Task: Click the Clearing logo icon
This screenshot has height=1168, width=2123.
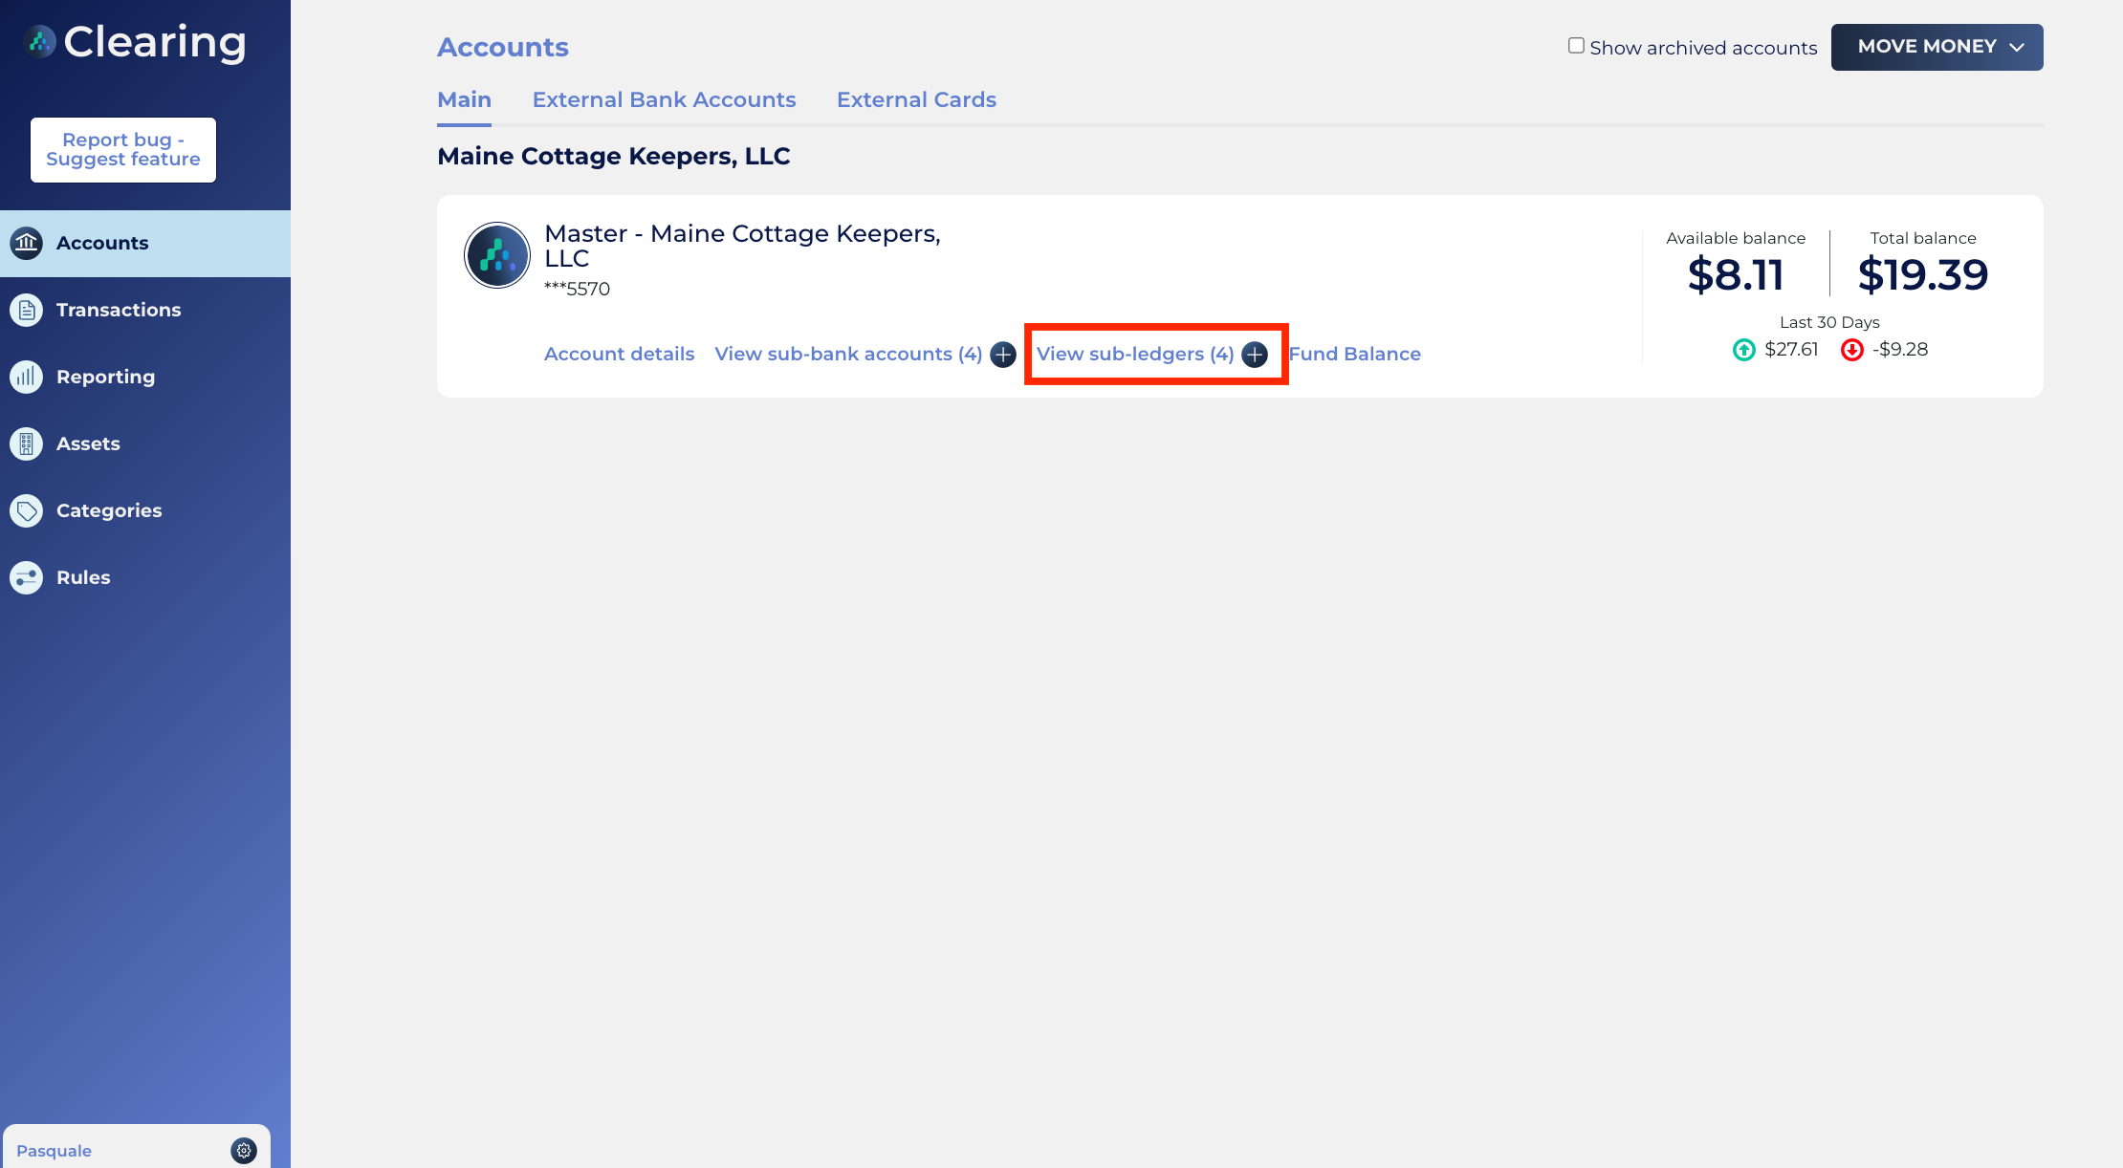Action: [x=40, y=42]
